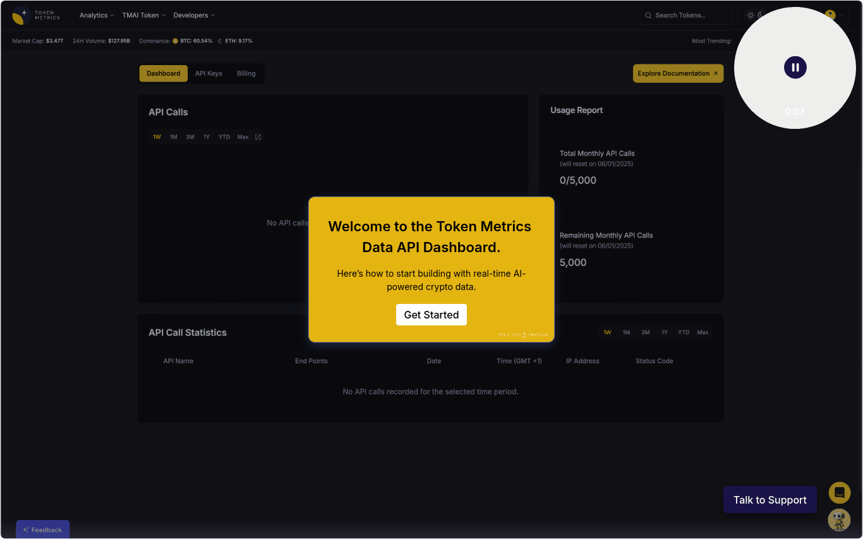Open the support chat launcher icon
Image resolution: width=863 pixels, height=539 pixels.
pyautogui.click(x=840, y=493)
